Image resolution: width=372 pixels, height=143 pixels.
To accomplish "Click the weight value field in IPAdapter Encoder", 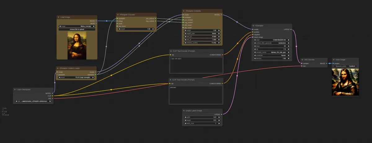I will click(136, 29).
